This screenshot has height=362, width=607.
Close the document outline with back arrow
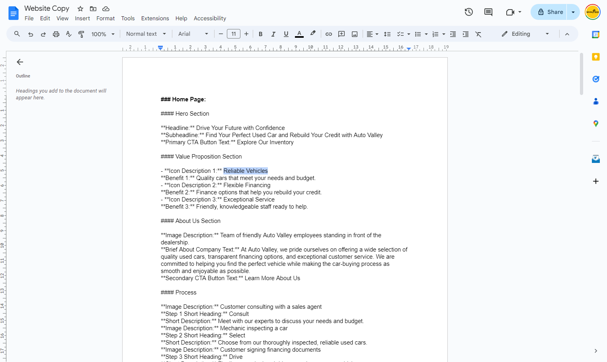click(20, 62)
